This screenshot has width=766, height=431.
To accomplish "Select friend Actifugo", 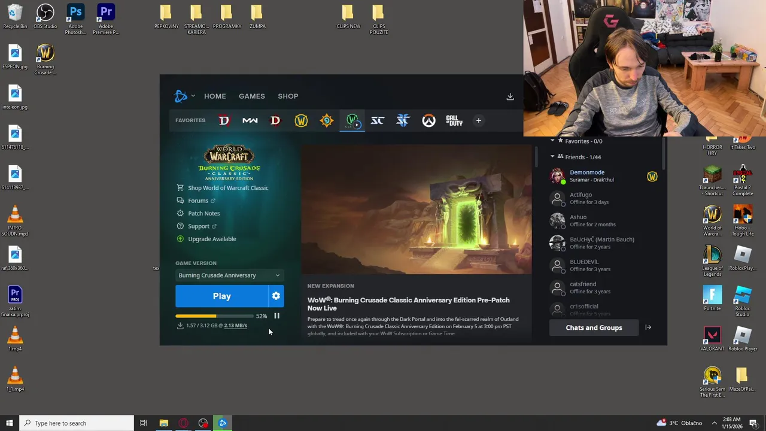I will click(604, 198).
